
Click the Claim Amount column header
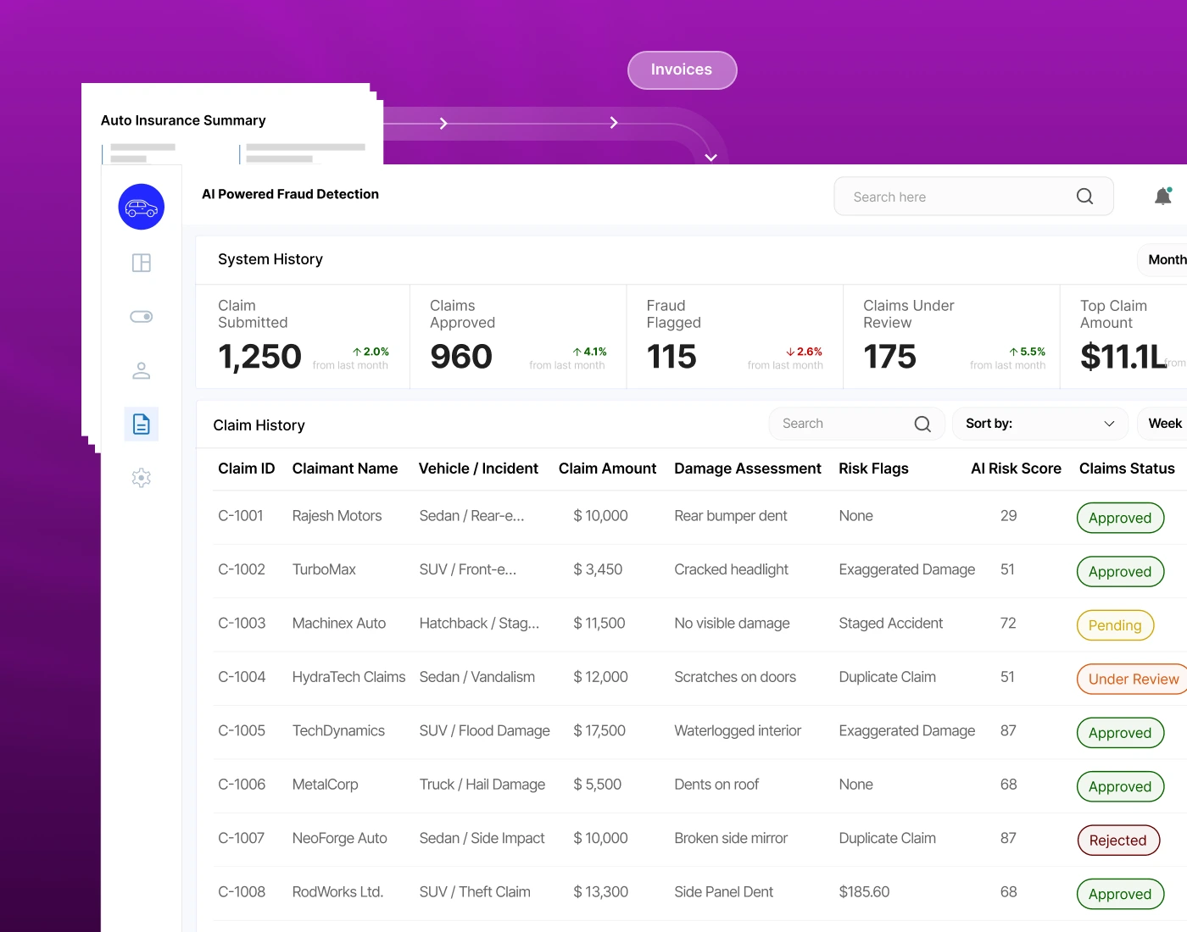tap(607, 469)
